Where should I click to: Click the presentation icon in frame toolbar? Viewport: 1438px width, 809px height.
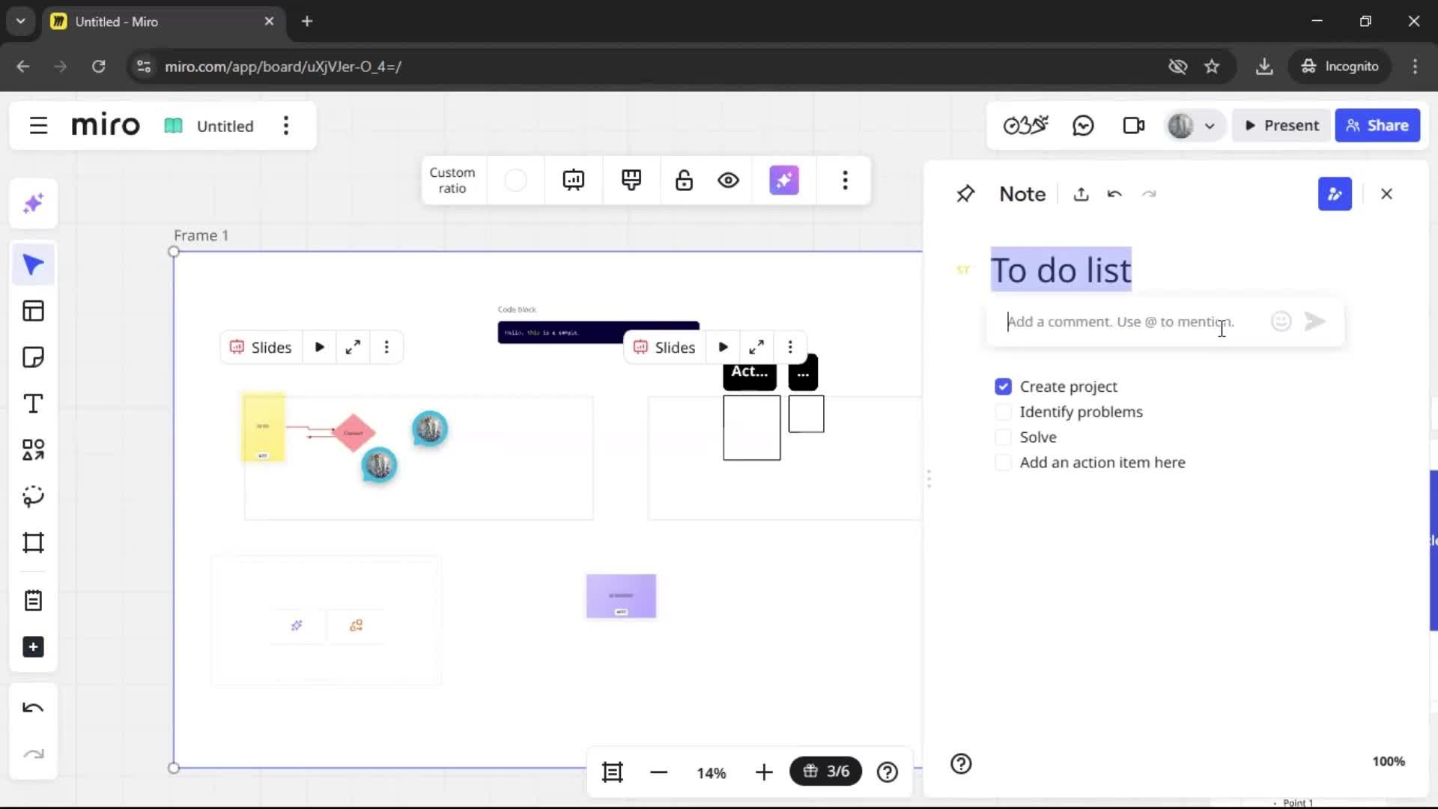(x=574, y=181)
